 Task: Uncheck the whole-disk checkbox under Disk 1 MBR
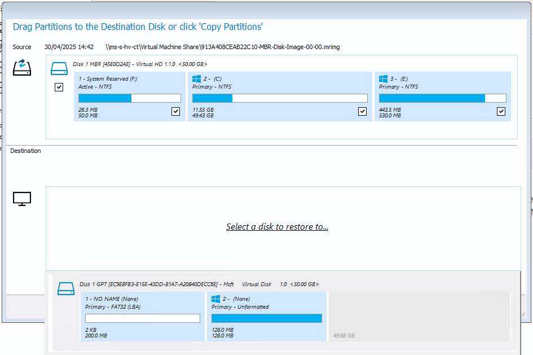[59, 87]
